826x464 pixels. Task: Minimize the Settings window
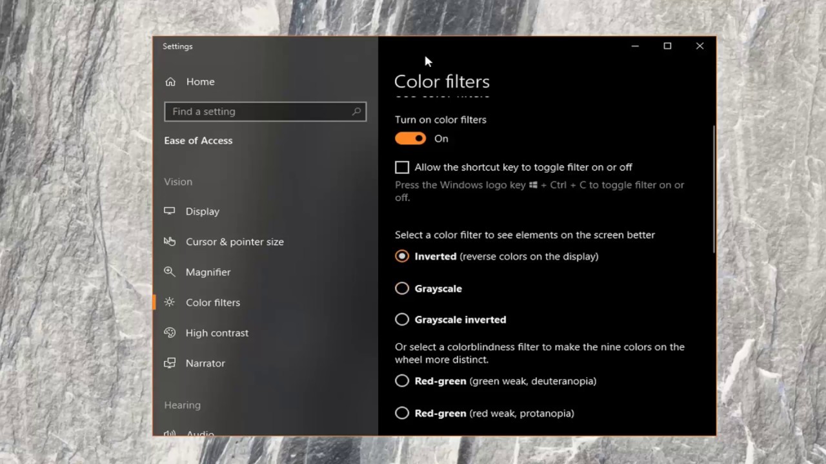point(635,46)
